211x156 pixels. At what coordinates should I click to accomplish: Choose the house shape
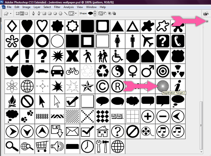pos(102,131)
